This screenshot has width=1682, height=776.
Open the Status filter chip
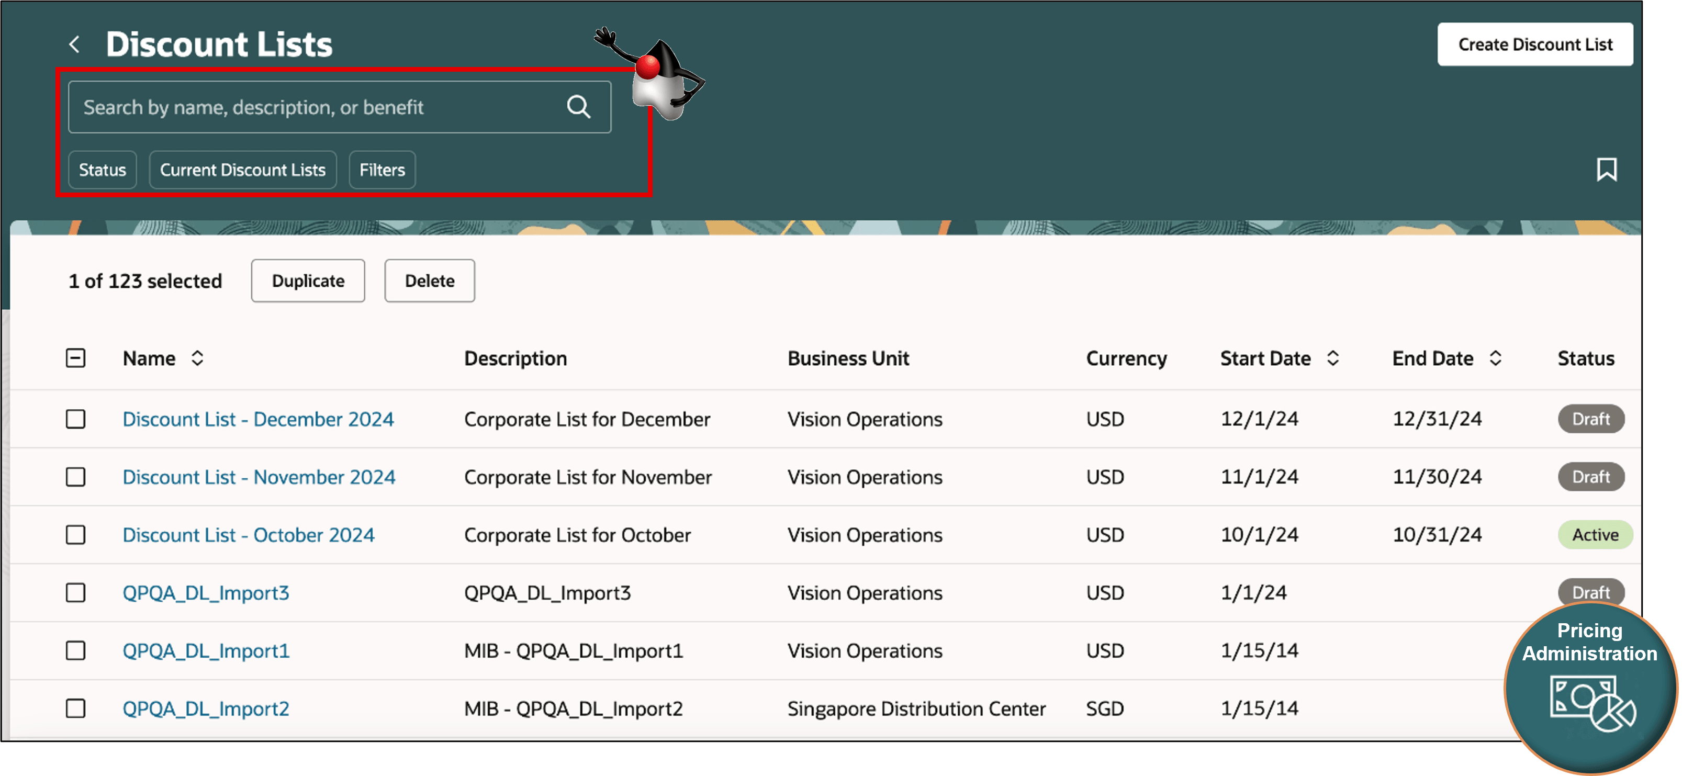point(103,170)
